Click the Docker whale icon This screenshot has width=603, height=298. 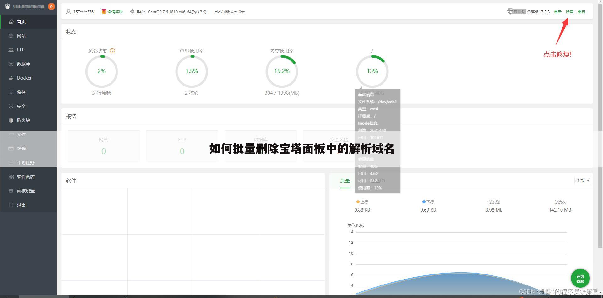11,78
